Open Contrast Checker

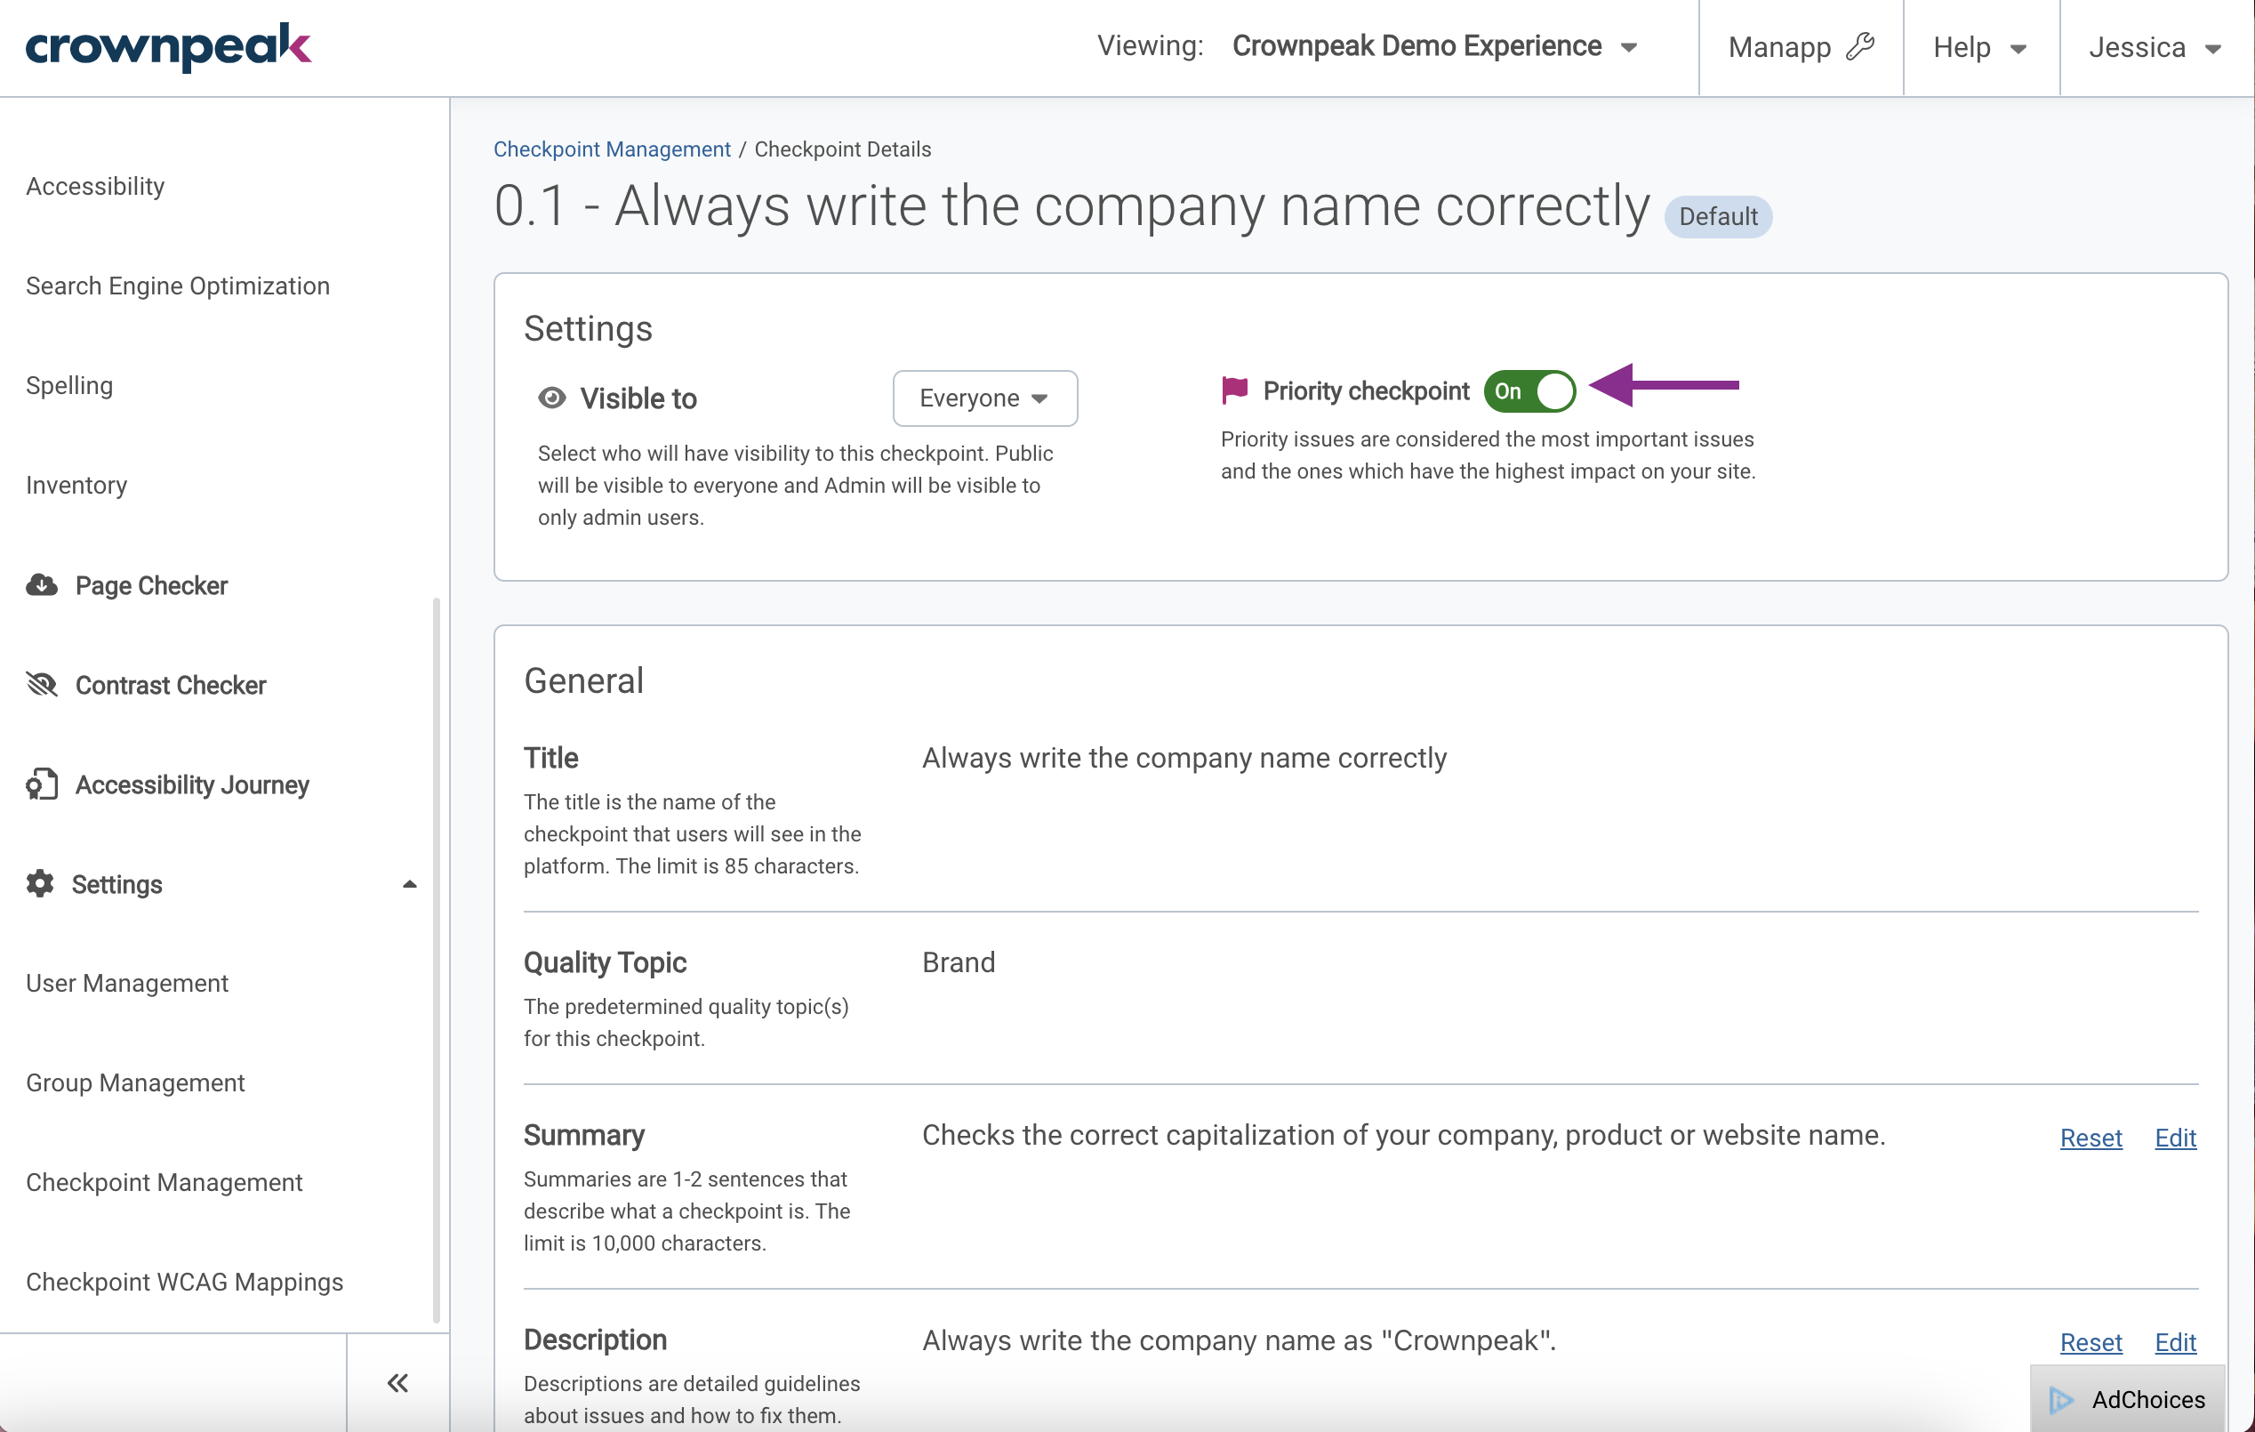point(171,685)
